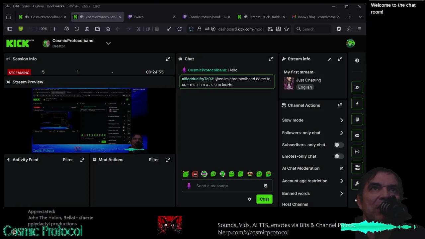Image resolution: width=425 pixels, height=239 pixels.
Task: Open the Profiles menu
Action: [73, 6]
